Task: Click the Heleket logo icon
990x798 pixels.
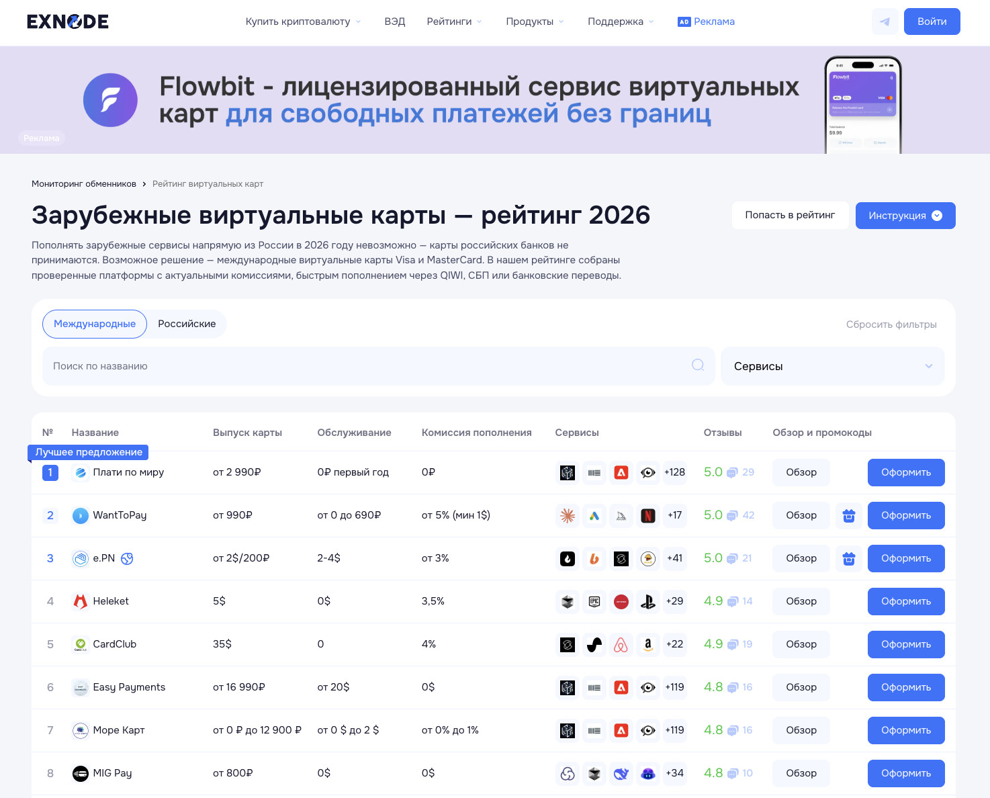Action: click(81, 601)
